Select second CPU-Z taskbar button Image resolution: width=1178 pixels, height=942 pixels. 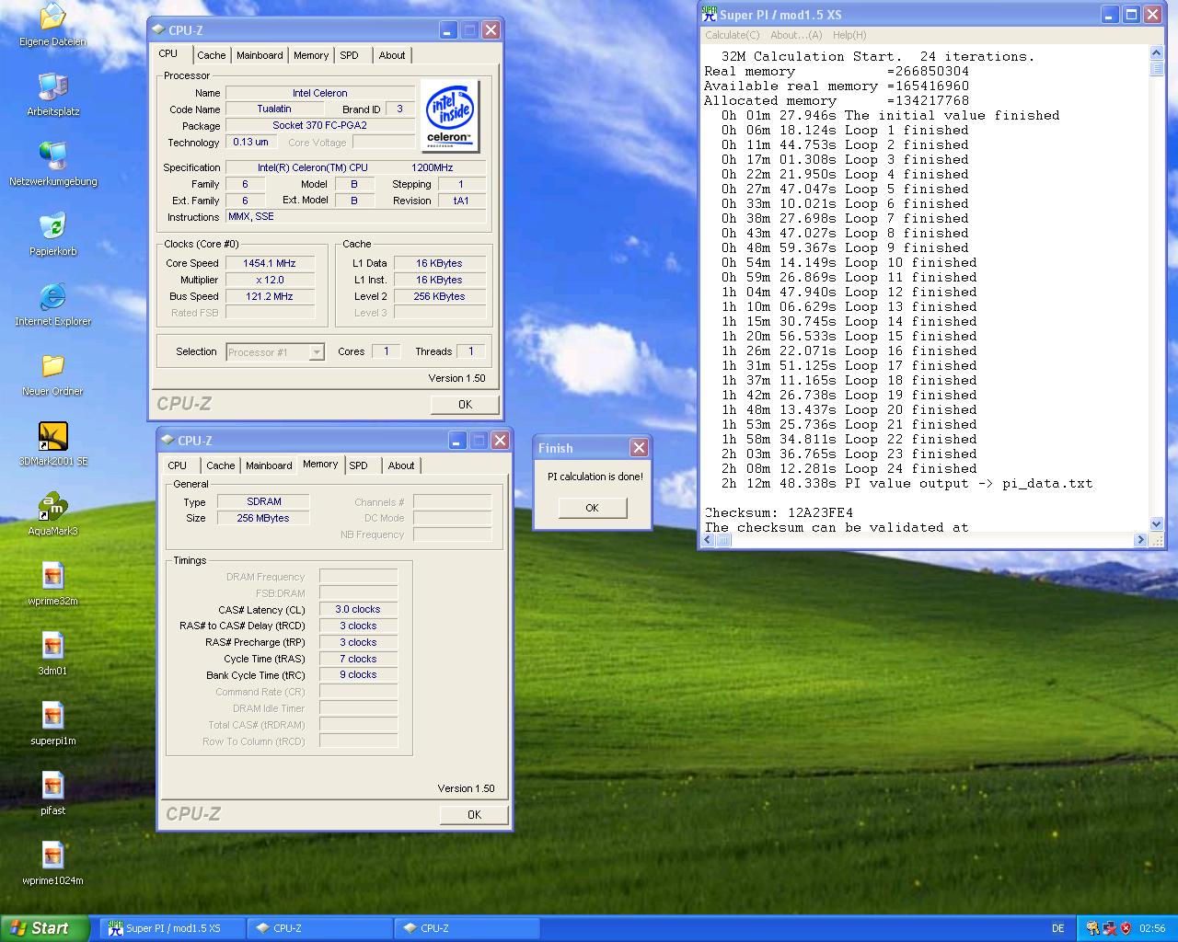[x=467, y=928]
